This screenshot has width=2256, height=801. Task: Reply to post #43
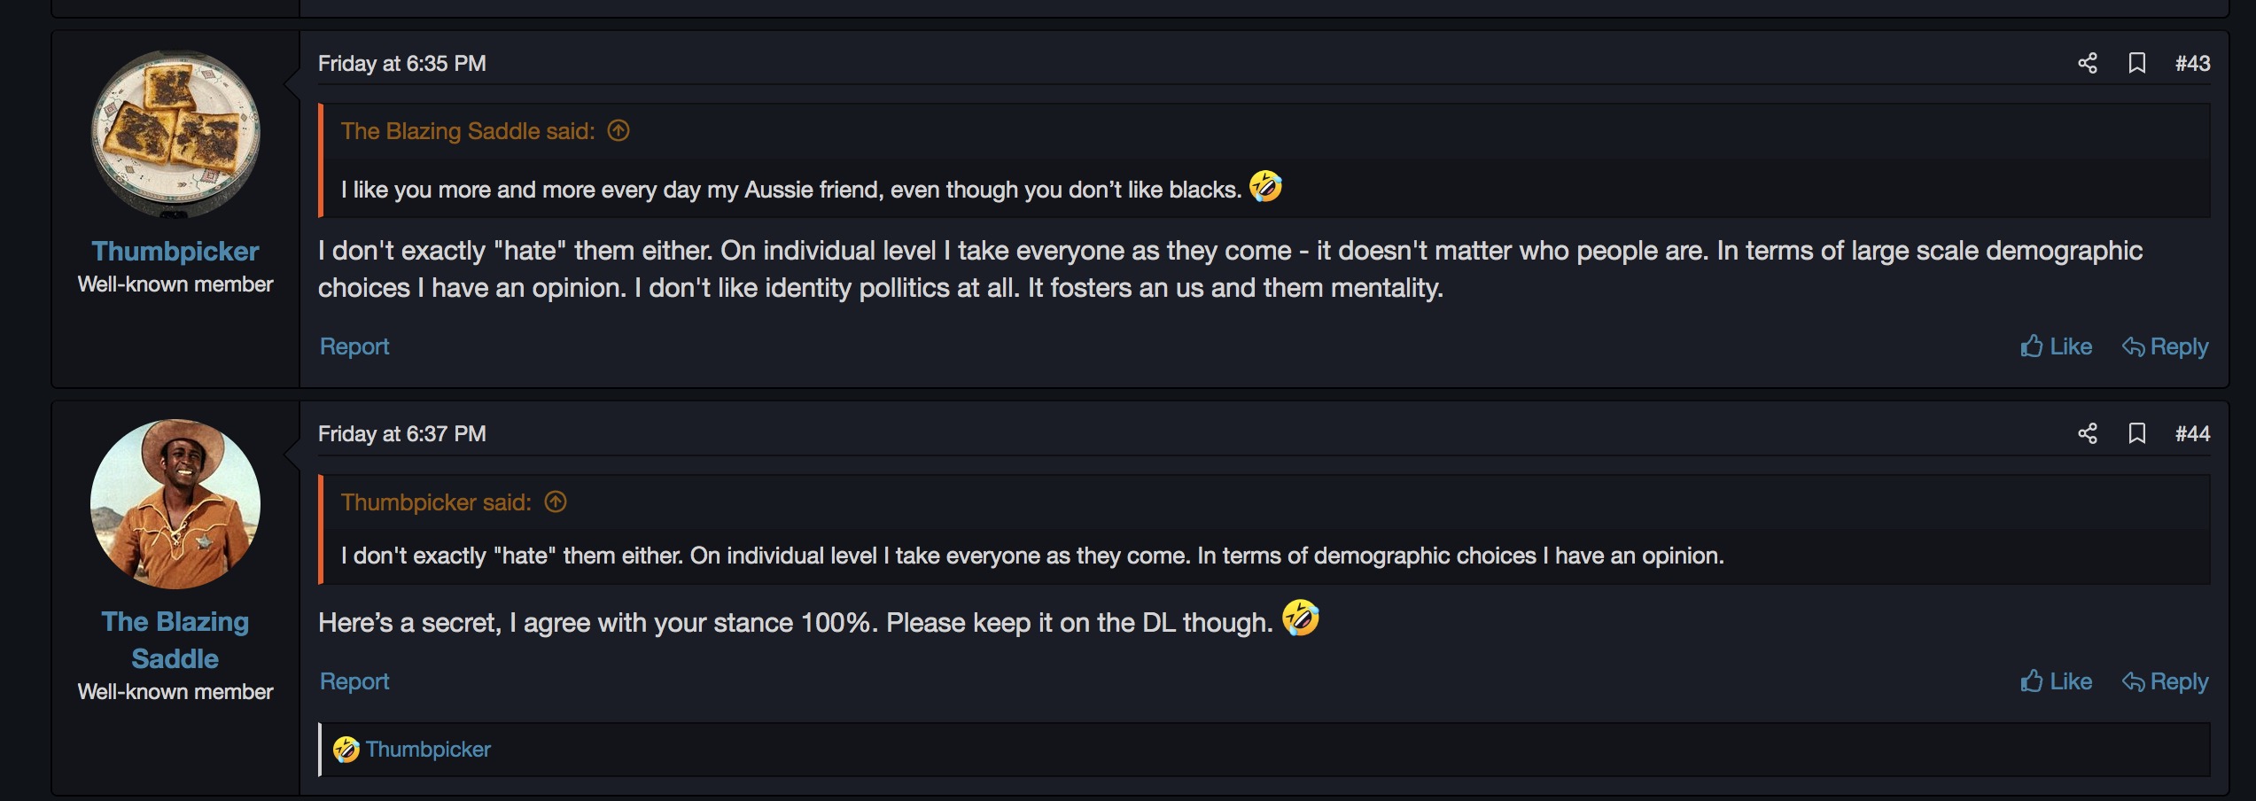[2165, 346]
